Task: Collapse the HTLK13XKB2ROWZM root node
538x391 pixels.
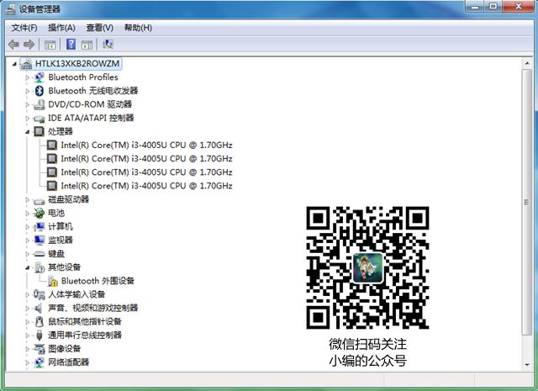Action: tap(14, 64)
